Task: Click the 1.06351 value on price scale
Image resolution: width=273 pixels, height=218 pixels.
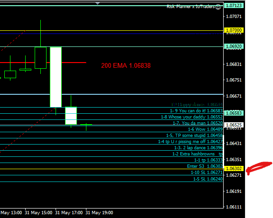Action: click(234, 159)
